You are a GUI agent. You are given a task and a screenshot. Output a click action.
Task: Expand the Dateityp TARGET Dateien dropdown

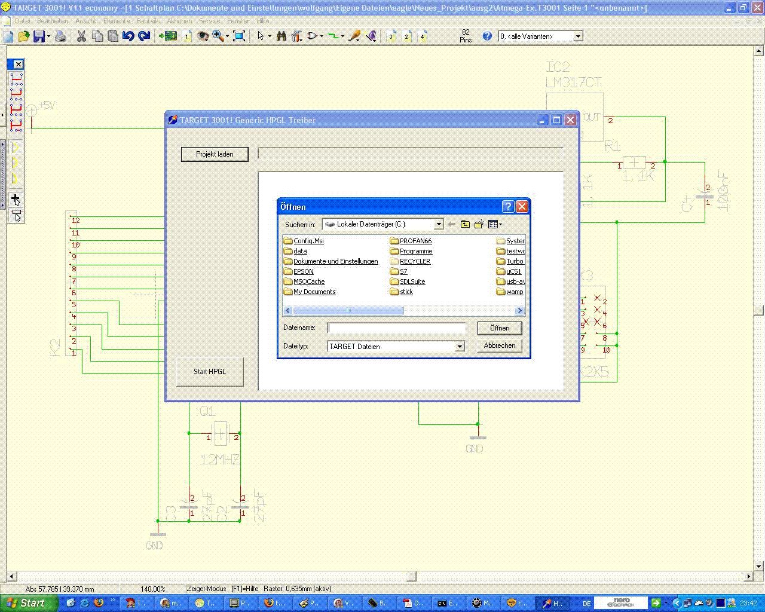click(x=396, y=346)
